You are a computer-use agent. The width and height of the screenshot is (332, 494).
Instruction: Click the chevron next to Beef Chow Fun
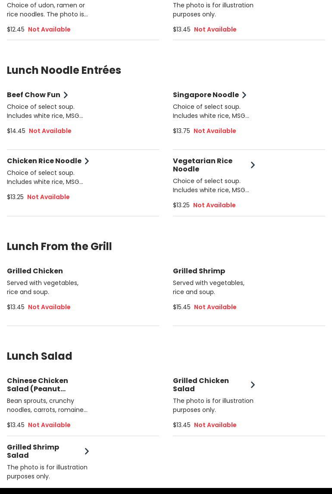[x=66, y=95]
